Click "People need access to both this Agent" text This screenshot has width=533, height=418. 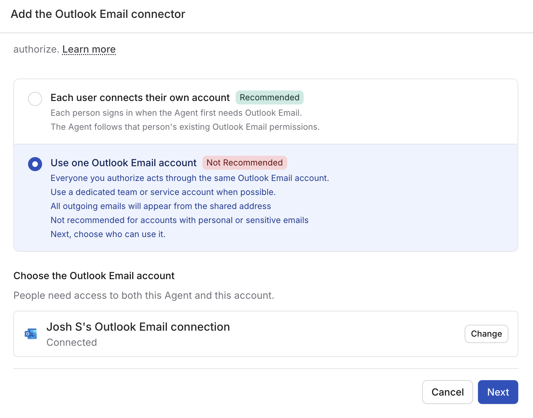point(144,296)
